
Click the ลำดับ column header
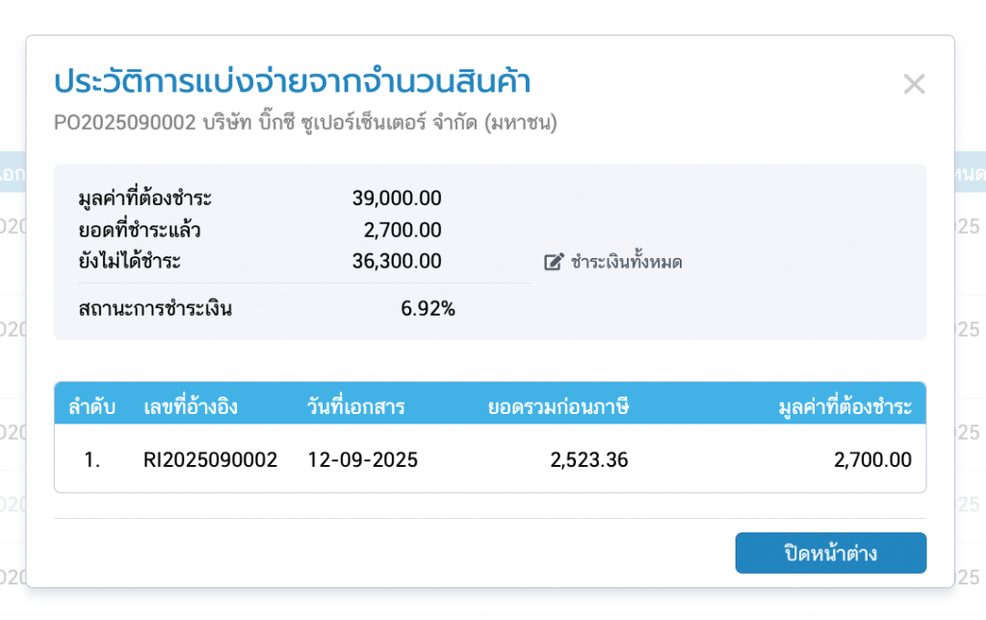(92, 407)
